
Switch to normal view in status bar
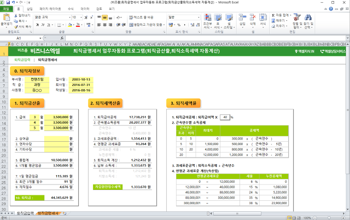pyautogui.click(x=289, y=218)
